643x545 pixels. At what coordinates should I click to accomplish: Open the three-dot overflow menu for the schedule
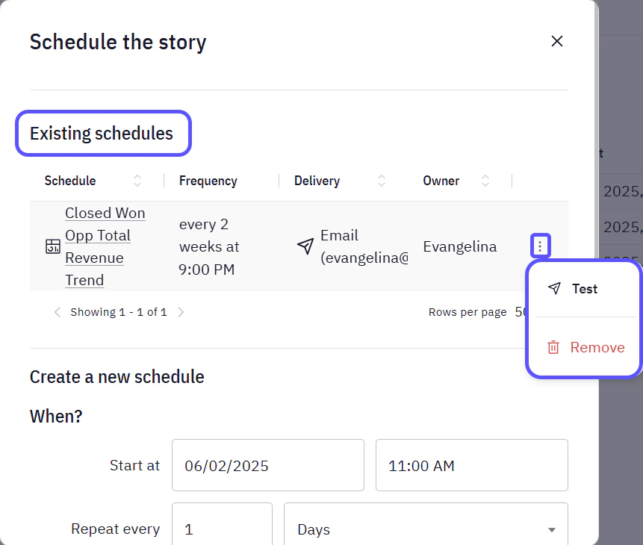[541, 246]
